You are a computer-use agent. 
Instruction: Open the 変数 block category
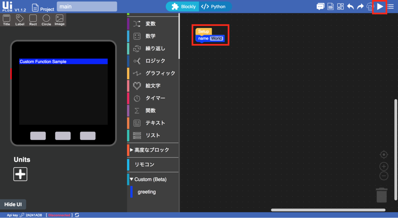coord(153,24)
